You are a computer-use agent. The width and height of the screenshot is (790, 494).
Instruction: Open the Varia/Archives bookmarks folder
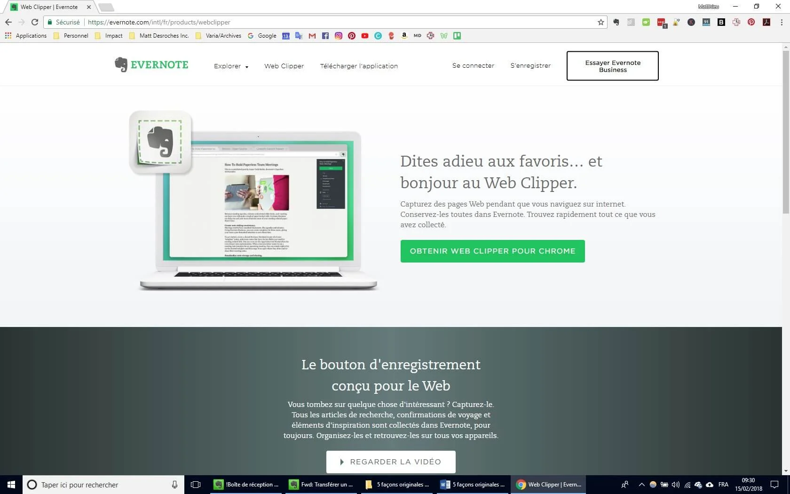click(x=218, y=36)
